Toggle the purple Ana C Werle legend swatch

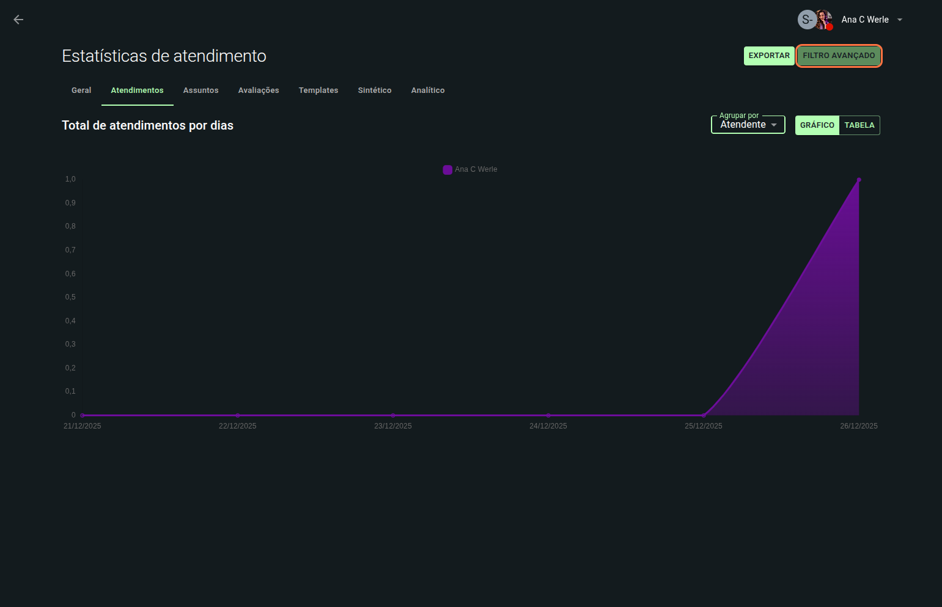coord(447,170)
